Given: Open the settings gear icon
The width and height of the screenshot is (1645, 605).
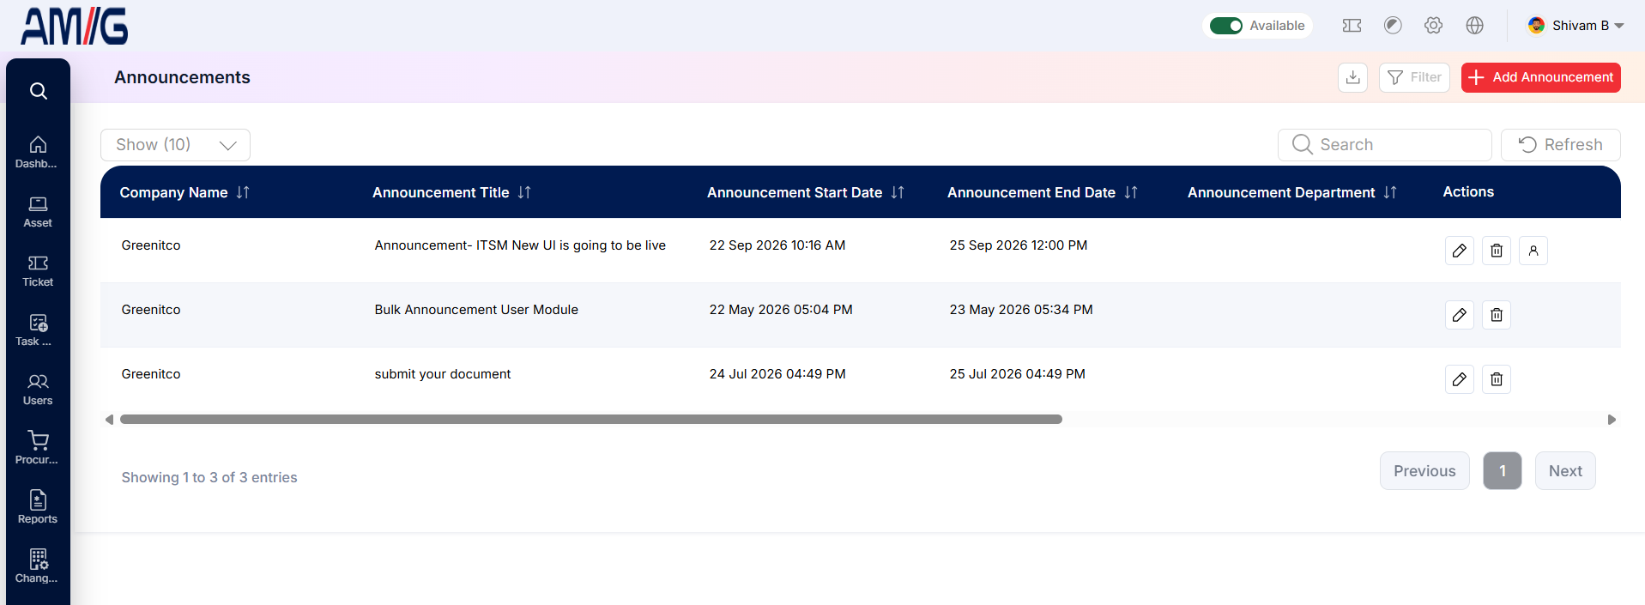Looking at the screenshot, I should 1433,26.
